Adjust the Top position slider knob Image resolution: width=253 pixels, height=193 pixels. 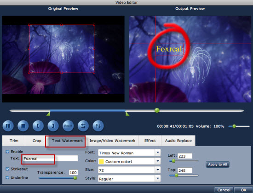pyautogui.click(x=176, y=175)
